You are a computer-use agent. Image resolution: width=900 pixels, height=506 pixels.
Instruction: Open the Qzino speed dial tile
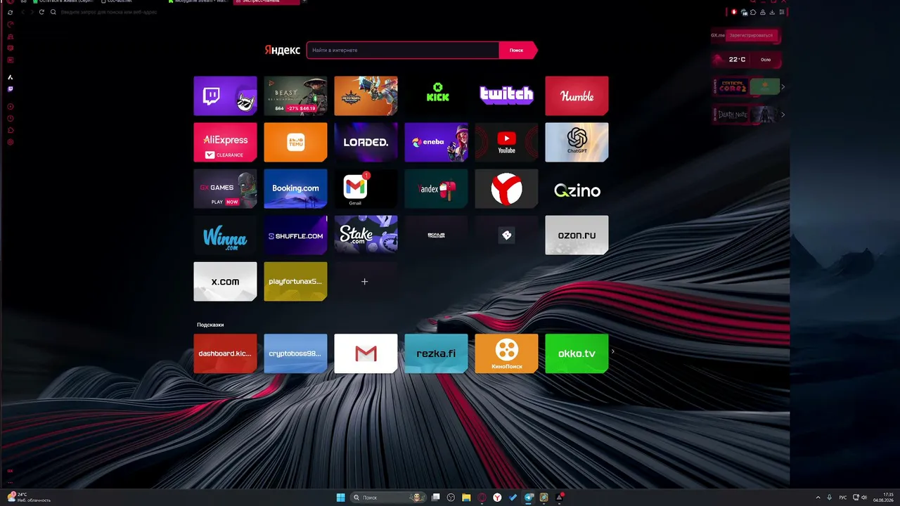point(577,188)
